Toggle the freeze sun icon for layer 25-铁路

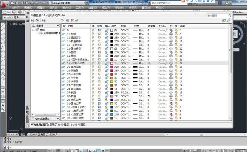(x=99, y=92)
